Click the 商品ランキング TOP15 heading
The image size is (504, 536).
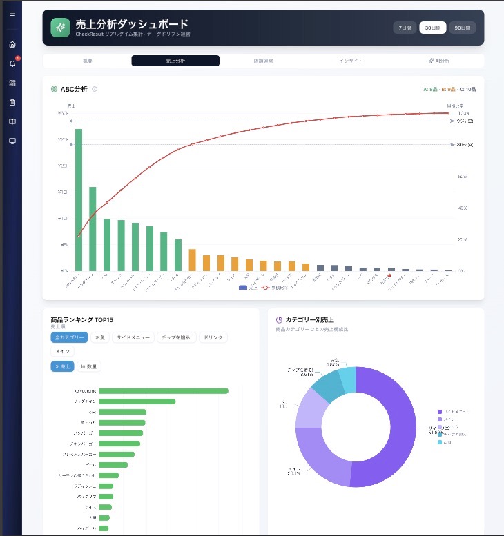(81, 320)
